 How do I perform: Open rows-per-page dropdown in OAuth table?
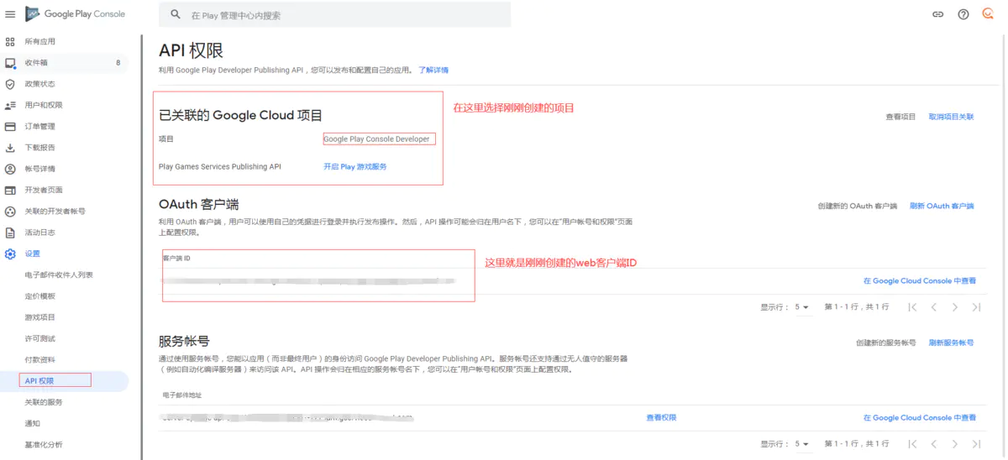click(x=802, y=307)
